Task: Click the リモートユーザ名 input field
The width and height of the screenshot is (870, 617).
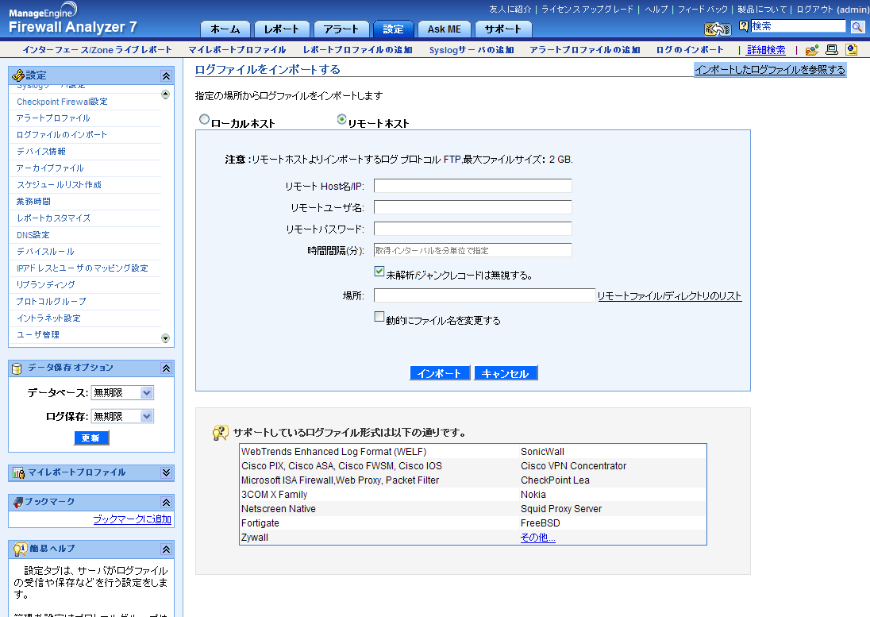Action: [x=473, y=207]
